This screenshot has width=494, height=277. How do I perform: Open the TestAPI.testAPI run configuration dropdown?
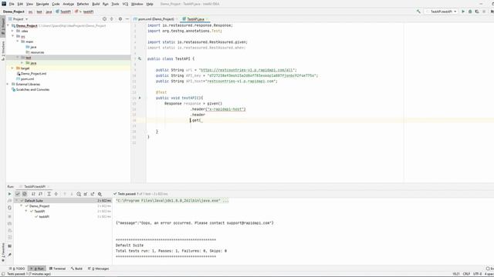tap(441, 12)
